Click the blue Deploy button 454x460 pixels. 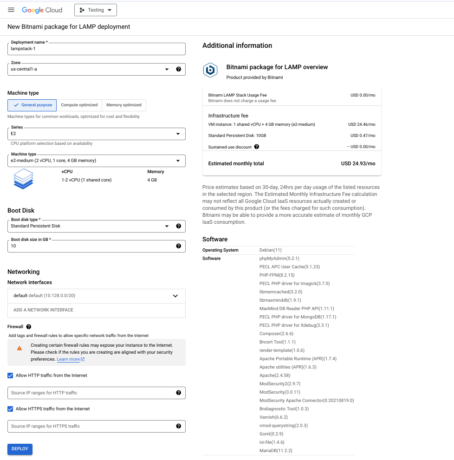tap(20, 449)
